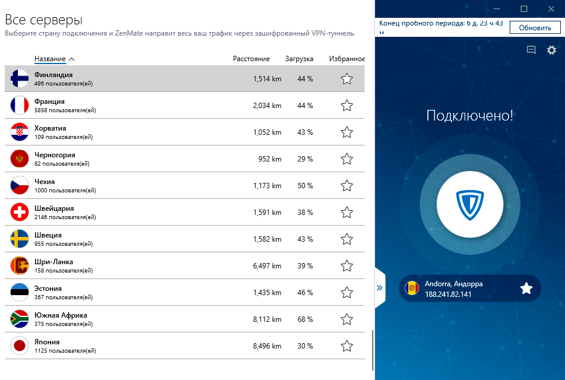The height and width of the screenshot is (380, 565).
Task: Click the Estonia flag icon
Action: 20,292
